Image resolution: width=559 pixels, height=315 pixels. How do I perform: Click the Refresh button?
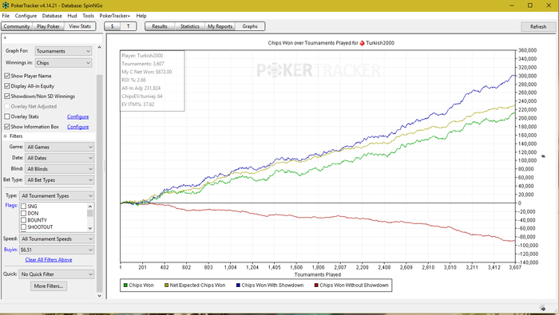538,26
